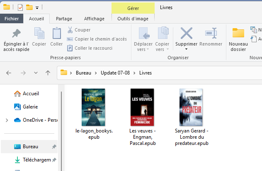This screenshot has height=171, width=262.
Task: Open the Déplacer vers menu
Action: coord(143,39)
